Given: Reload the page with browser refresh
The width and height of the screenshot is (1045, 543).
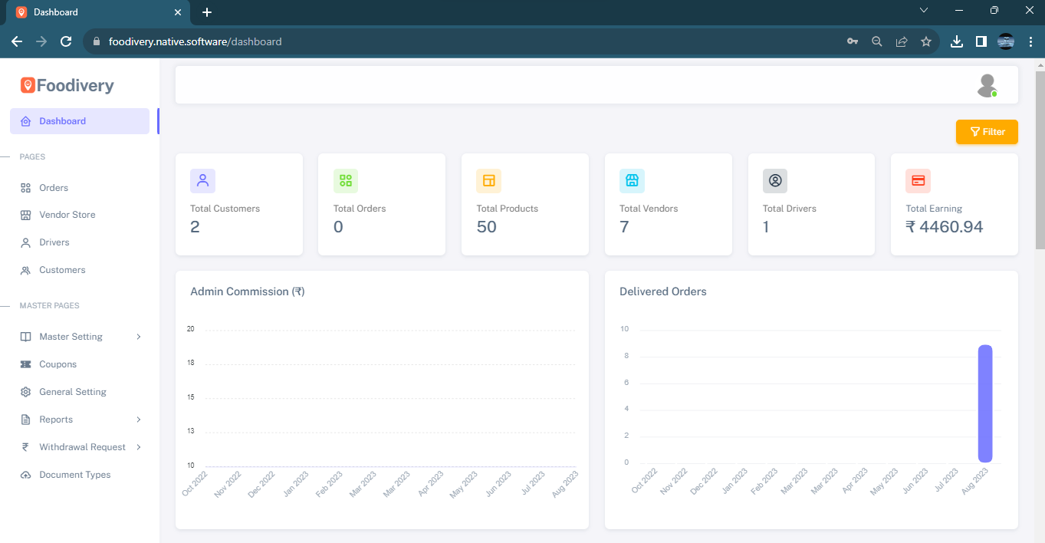Looking at the screenshot, I should click(66, 41).
